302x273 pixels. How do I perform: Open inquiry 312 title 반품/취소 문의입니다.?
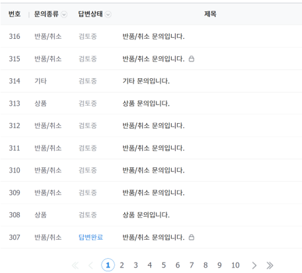click(x=153, y=125)
